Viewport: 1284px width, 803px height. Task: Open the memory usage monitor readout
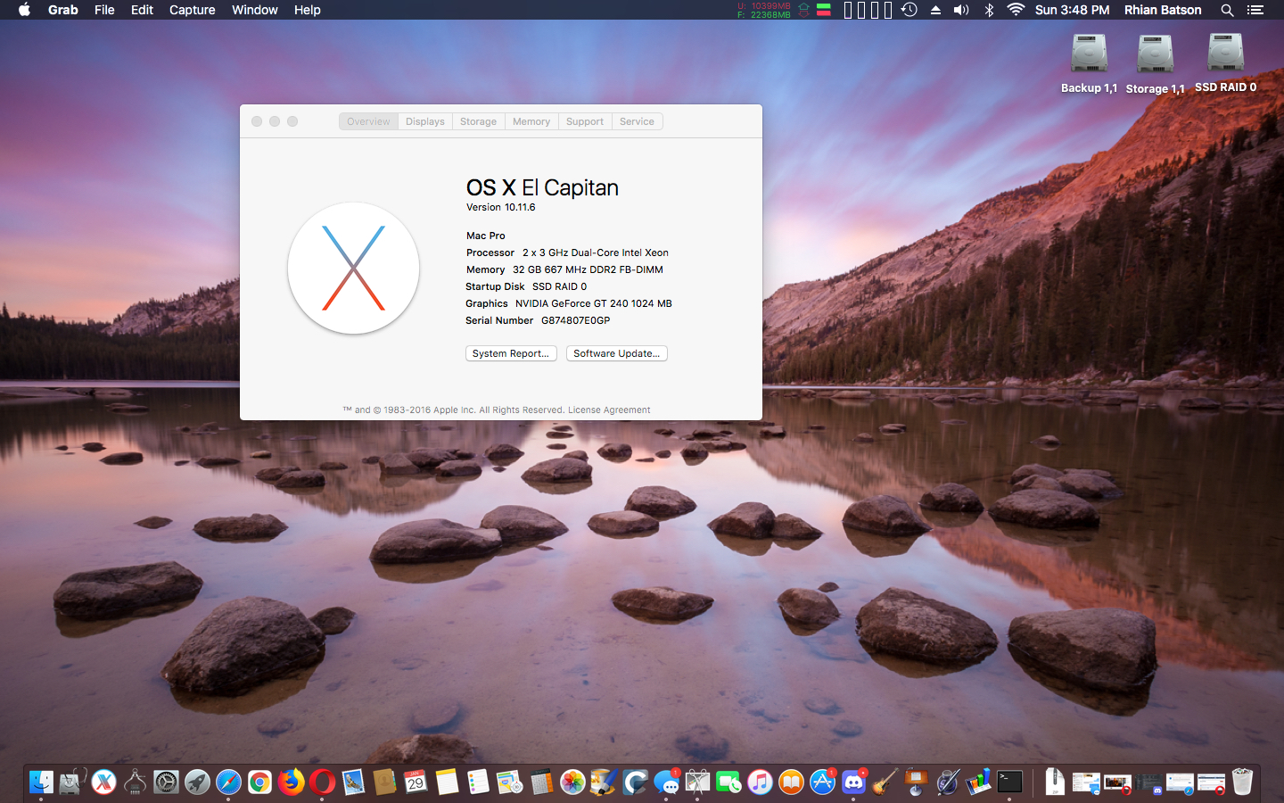[764, 10]
